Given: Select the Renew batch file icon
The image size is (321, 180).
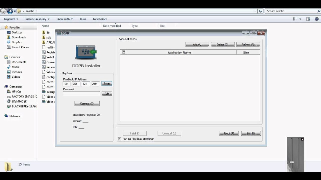Looking at the screenshot, I should [44, 67].
